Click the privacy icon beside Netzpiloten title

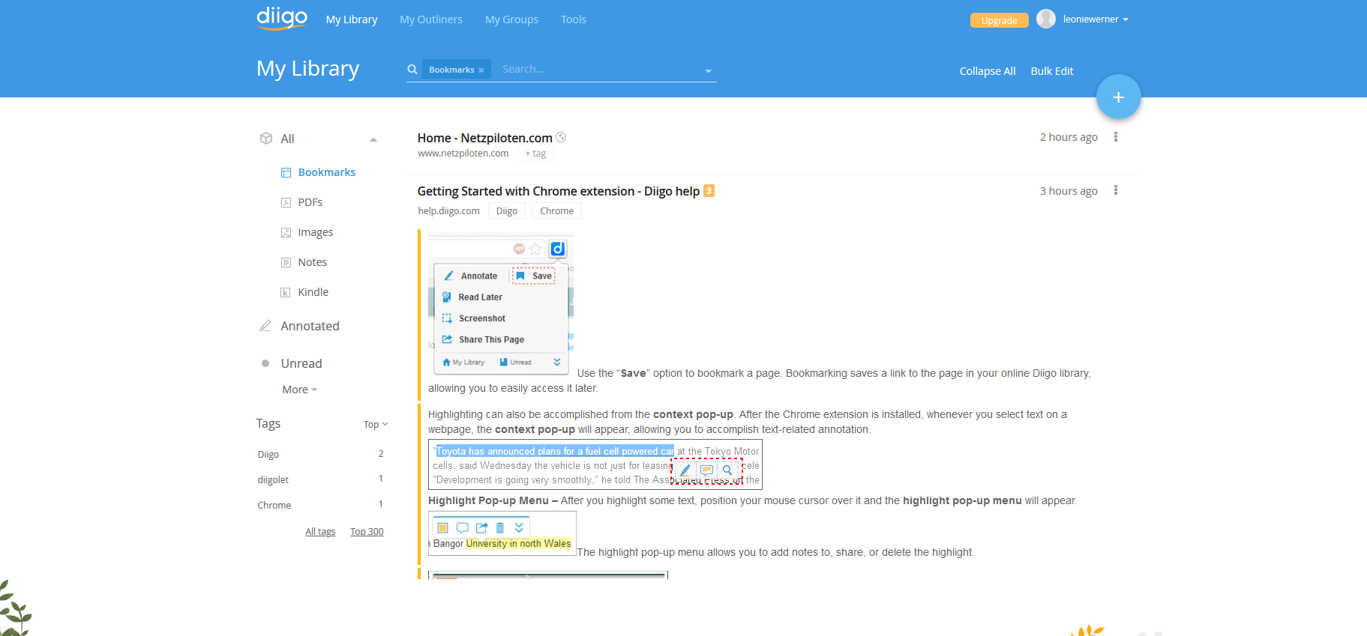point(561,138)
